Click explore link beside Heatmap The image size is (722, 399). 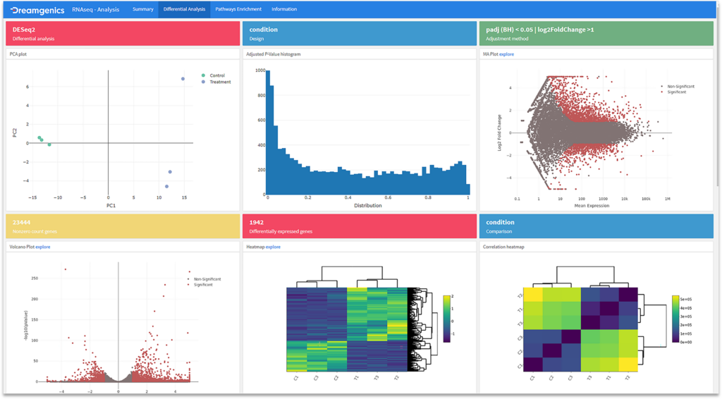tap(273, 247)
